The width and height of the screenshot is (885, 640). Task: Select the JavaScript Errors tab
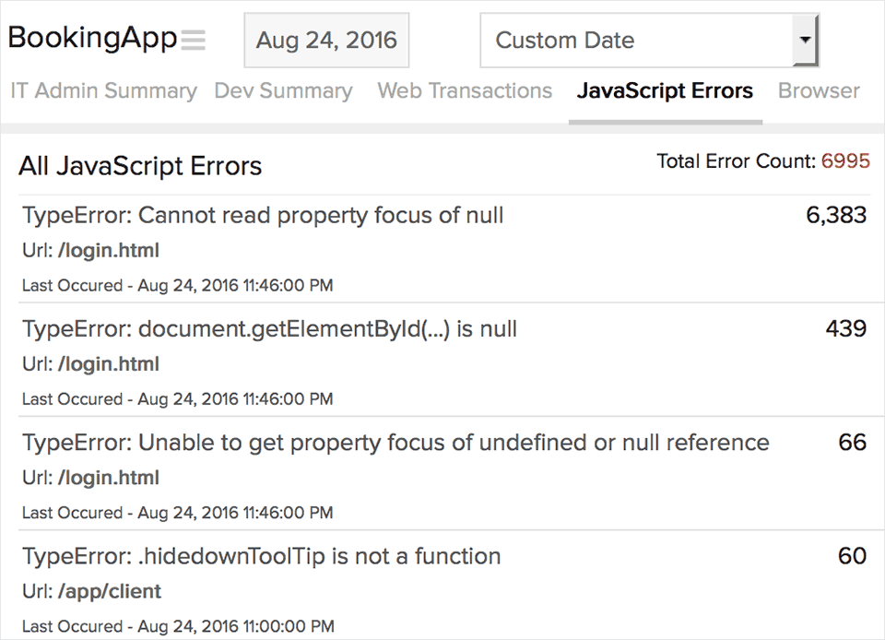[x=665, y=91]
